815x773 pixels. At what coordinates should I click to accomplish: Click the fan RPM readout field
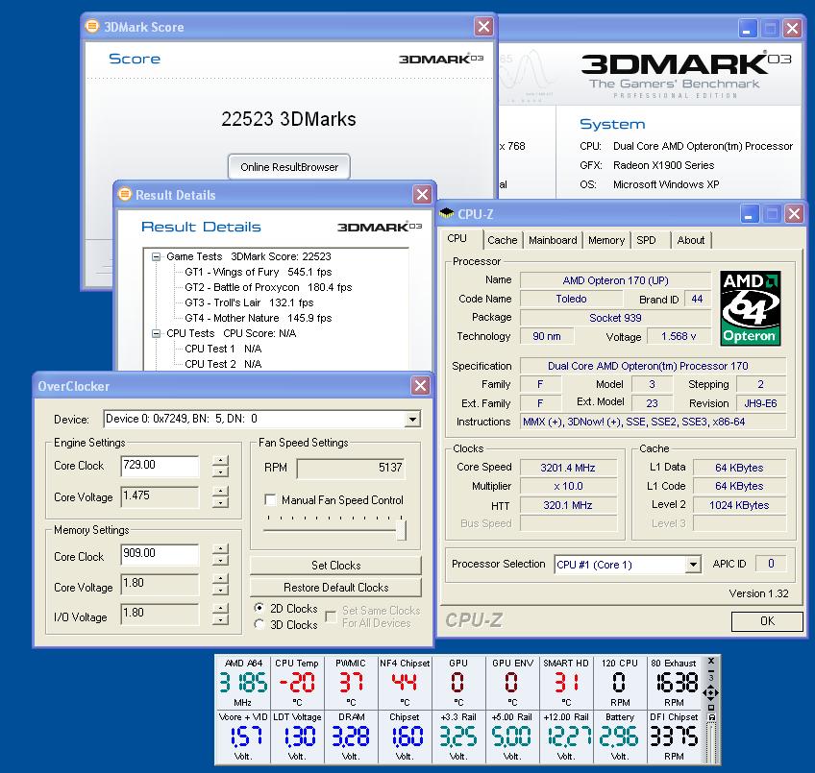click(x=351, y=468)
